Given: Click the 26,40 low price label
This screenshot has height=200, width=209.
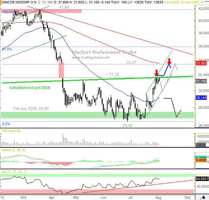Looking at the screenshot, I should tap(127, 125).
